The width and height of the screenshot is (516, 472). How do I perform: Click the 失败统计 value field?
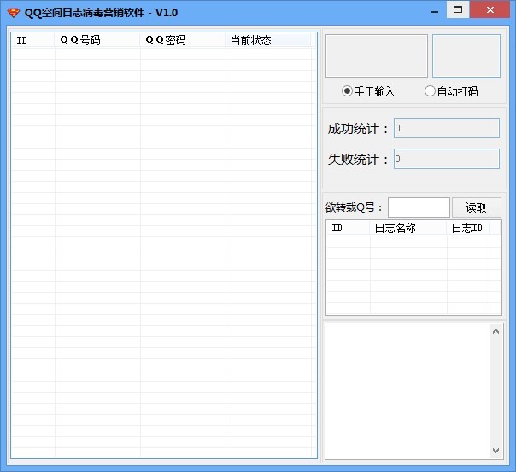[447, 159]
